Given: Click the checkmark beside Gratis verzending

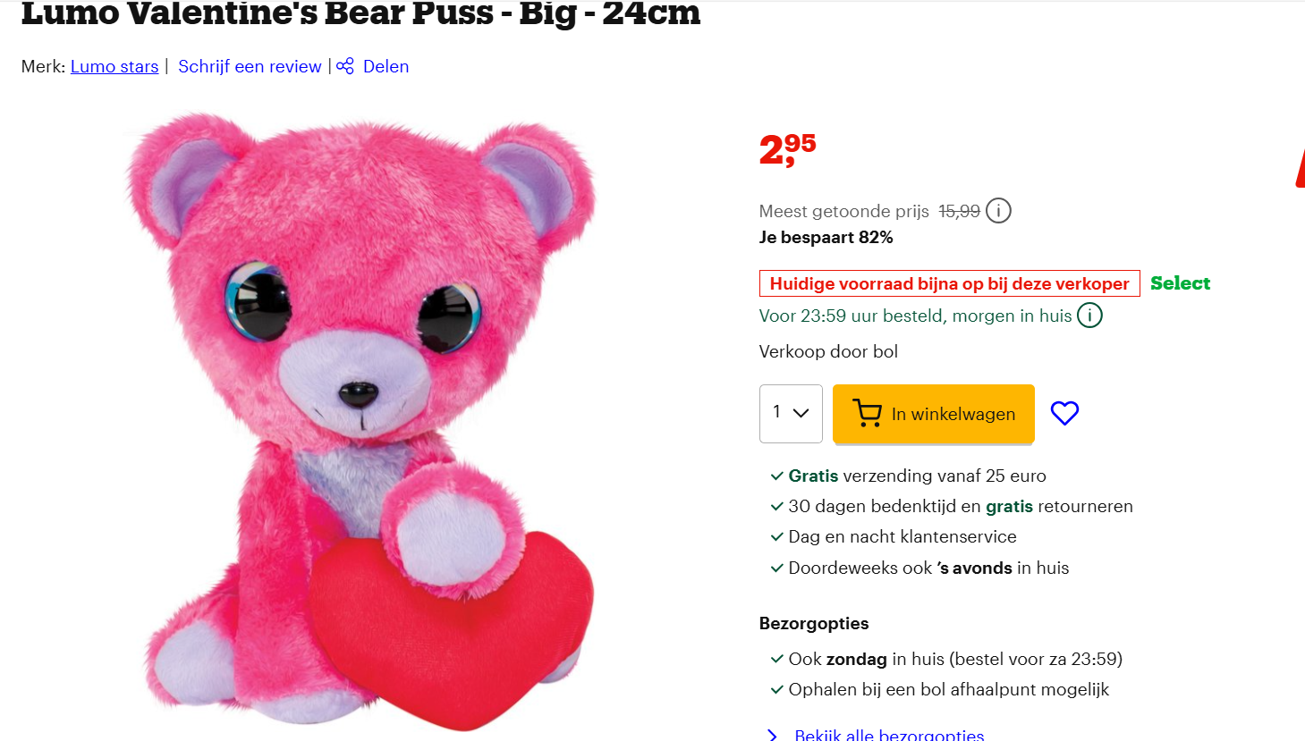Looking at the screenshot, I should point(775,476).
